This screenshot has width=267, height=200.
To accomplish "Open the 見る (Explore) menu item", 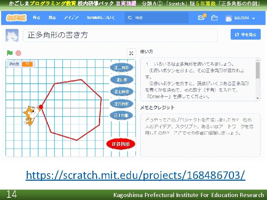I will 52,18.
